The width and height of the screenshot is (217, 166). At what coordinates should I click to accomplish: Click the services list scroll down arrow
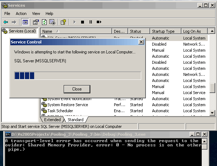coord(213,113)
